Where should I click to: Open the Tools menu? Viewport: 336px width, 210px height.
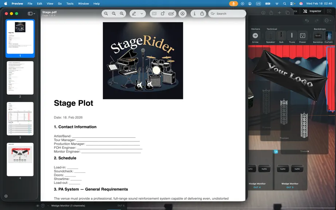click(x=70, y=3)
